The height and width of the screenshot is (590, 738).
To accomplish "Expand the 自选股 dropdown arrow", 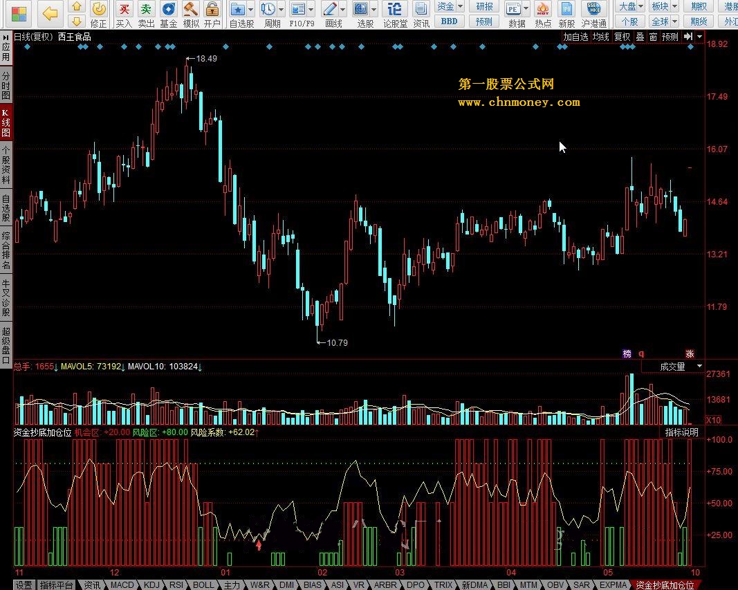I will pyautogui.click(x=251, y=9).
